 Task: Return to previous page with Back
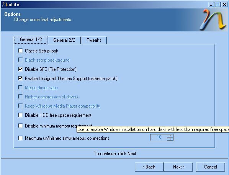[149, 167]
